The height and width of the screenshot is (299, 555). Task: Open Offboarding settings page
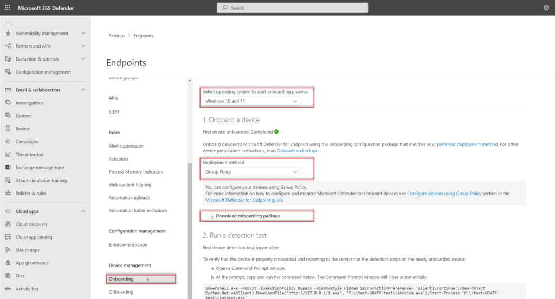pos(121,292)
